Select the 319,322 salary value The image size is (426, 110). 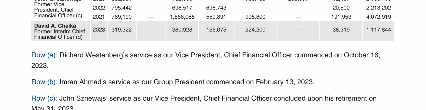[122, 30]
